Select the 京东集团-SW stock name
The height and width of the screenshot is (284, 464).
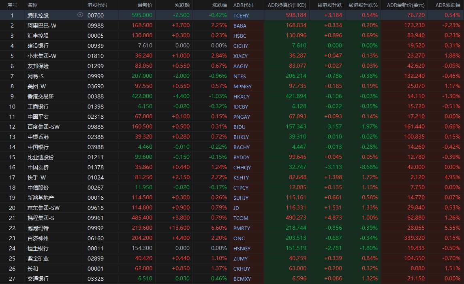coord(43,208)
